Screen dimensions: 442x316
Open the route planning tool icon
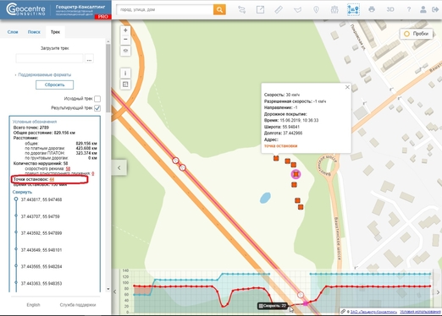coord(241,9)
